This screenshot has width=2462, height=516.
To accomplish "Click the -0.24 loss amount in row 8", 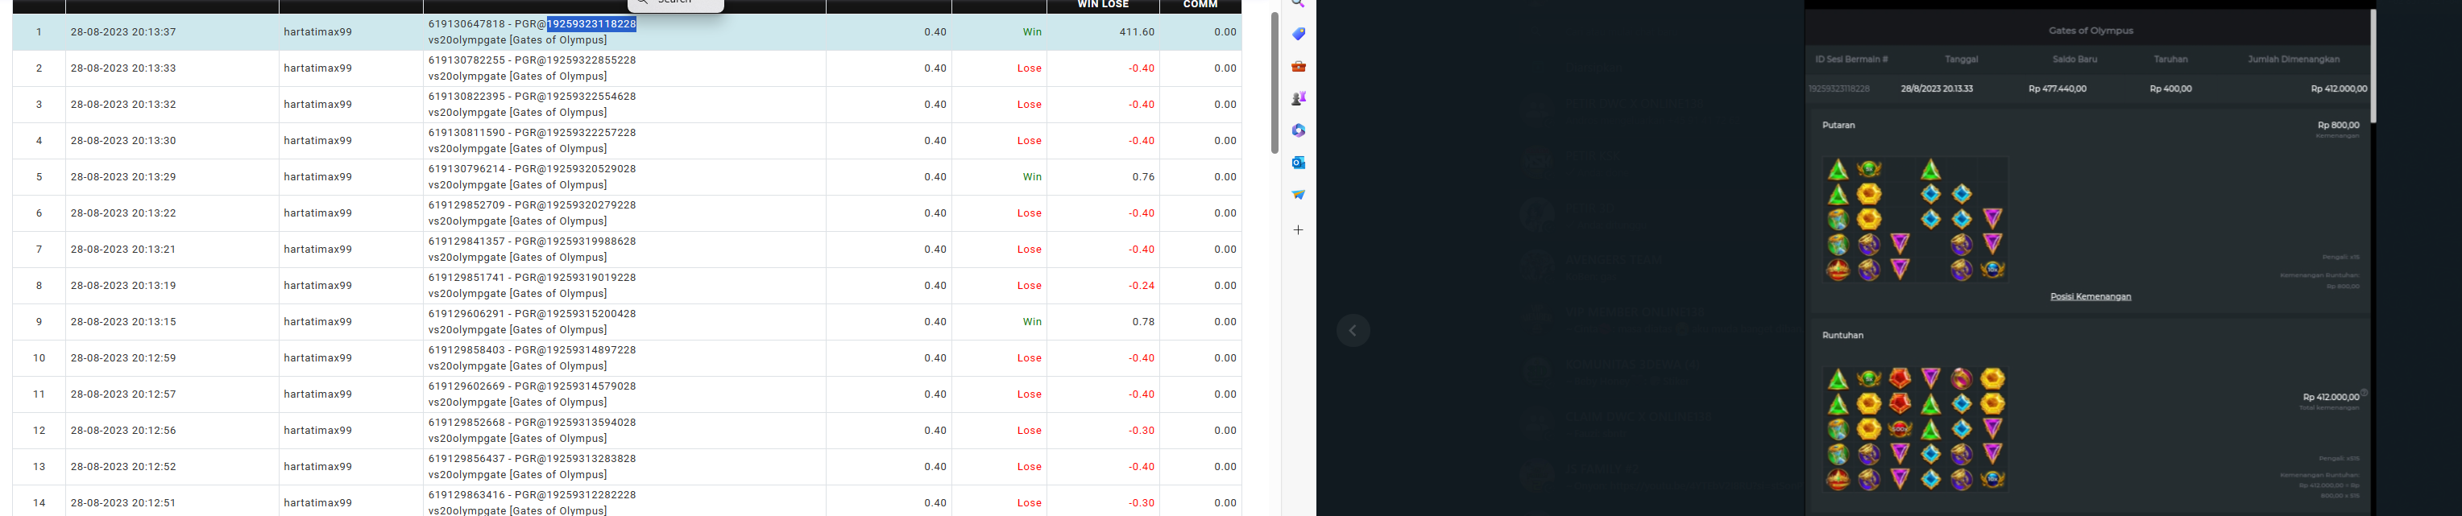I will (x=1141, y=286).
